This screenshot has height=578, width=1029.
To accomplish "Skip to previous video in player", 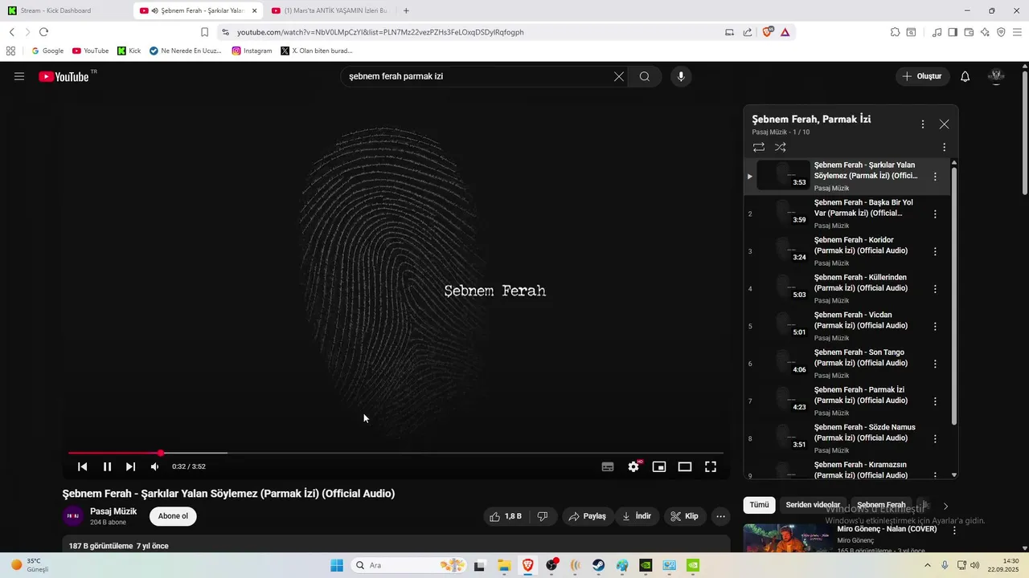I will point(82,466).
